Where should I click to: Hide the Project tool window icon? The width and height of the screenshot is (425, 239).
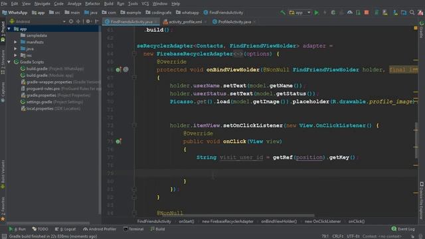pos(97,21)
